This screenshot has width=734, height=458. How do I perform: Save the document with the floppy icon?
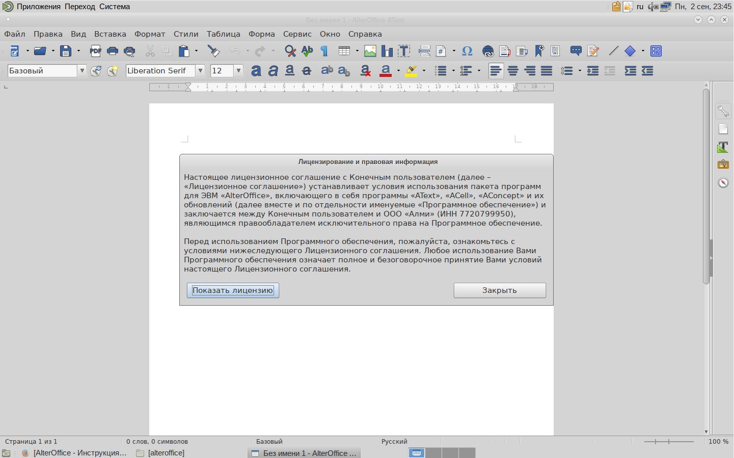(66, 51)
